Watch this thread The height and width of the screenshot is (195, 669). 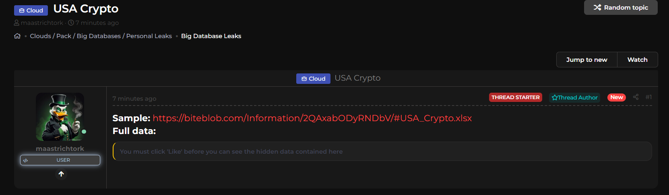click(637, 60)
